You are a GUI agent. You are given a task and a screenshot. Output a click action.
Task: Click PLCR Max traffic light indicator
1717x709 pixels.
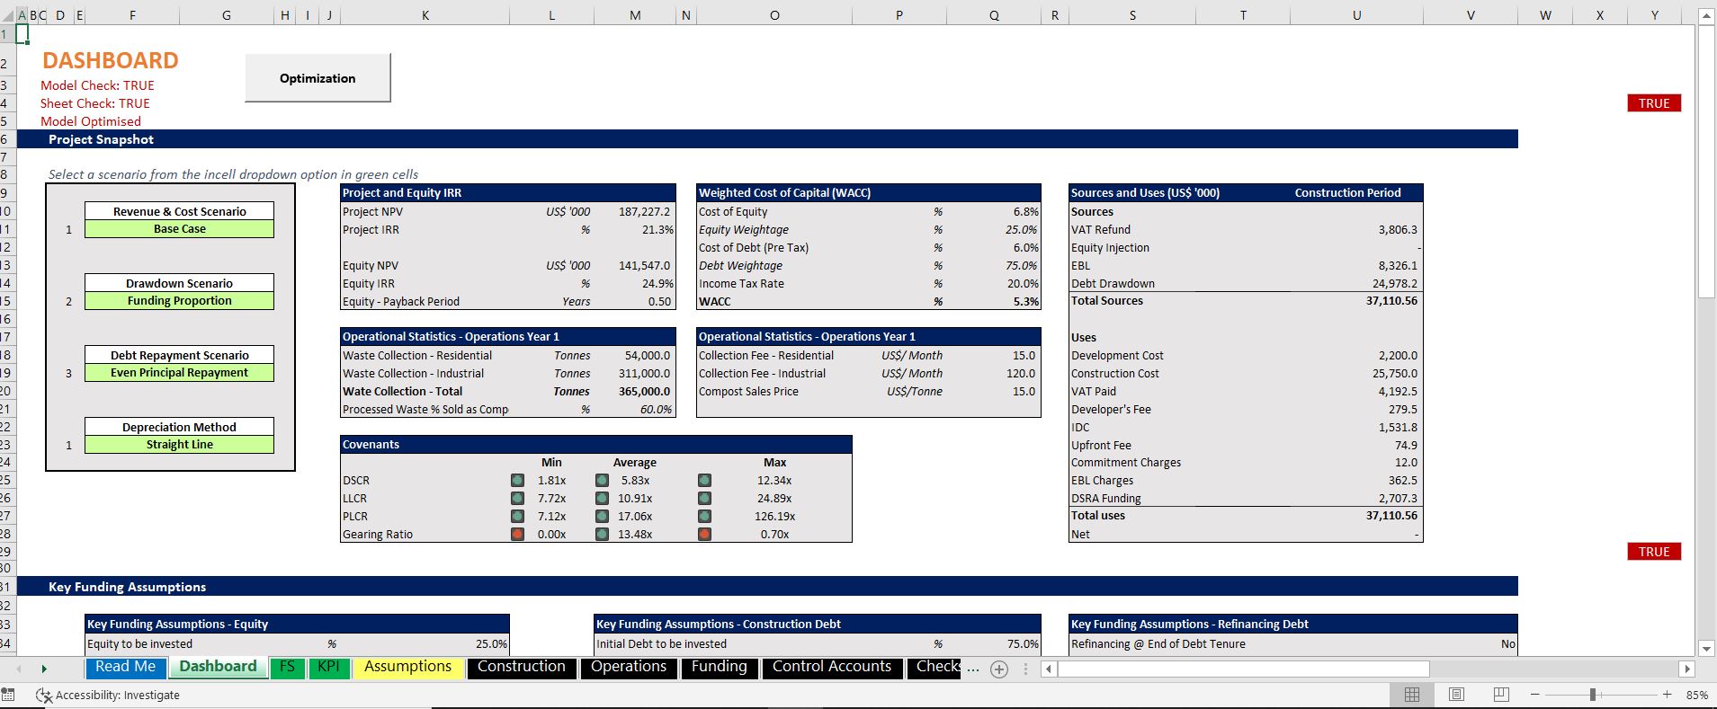(704, 516)
